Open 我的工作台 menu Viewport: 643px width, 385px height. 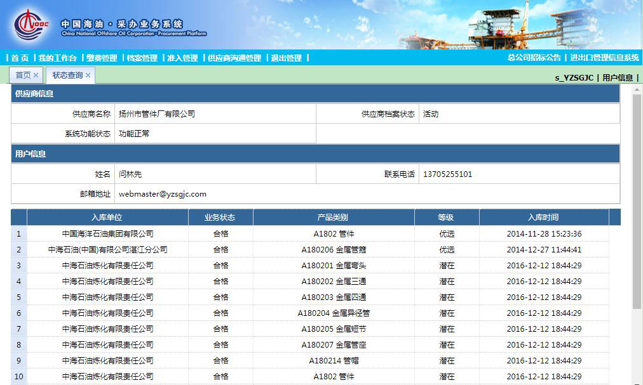coord(57,58)
